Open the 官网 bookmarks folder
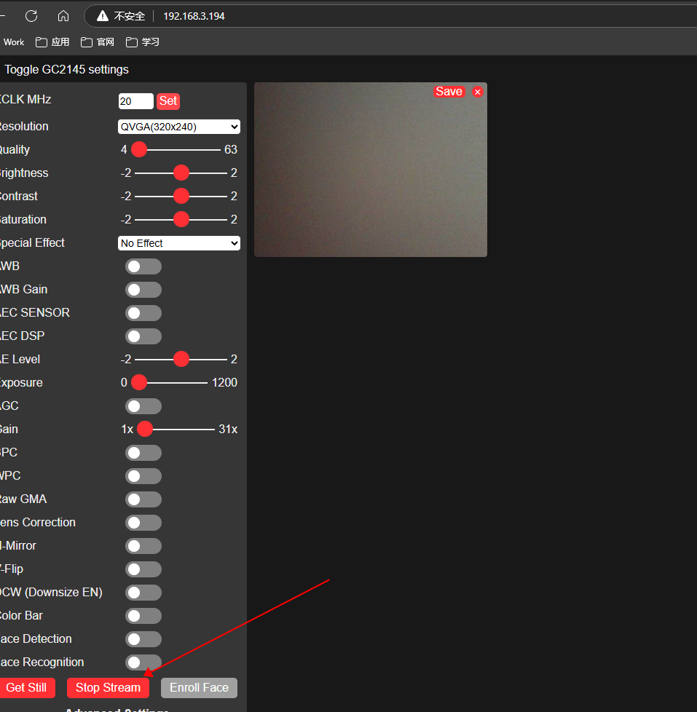 (98, 42)
